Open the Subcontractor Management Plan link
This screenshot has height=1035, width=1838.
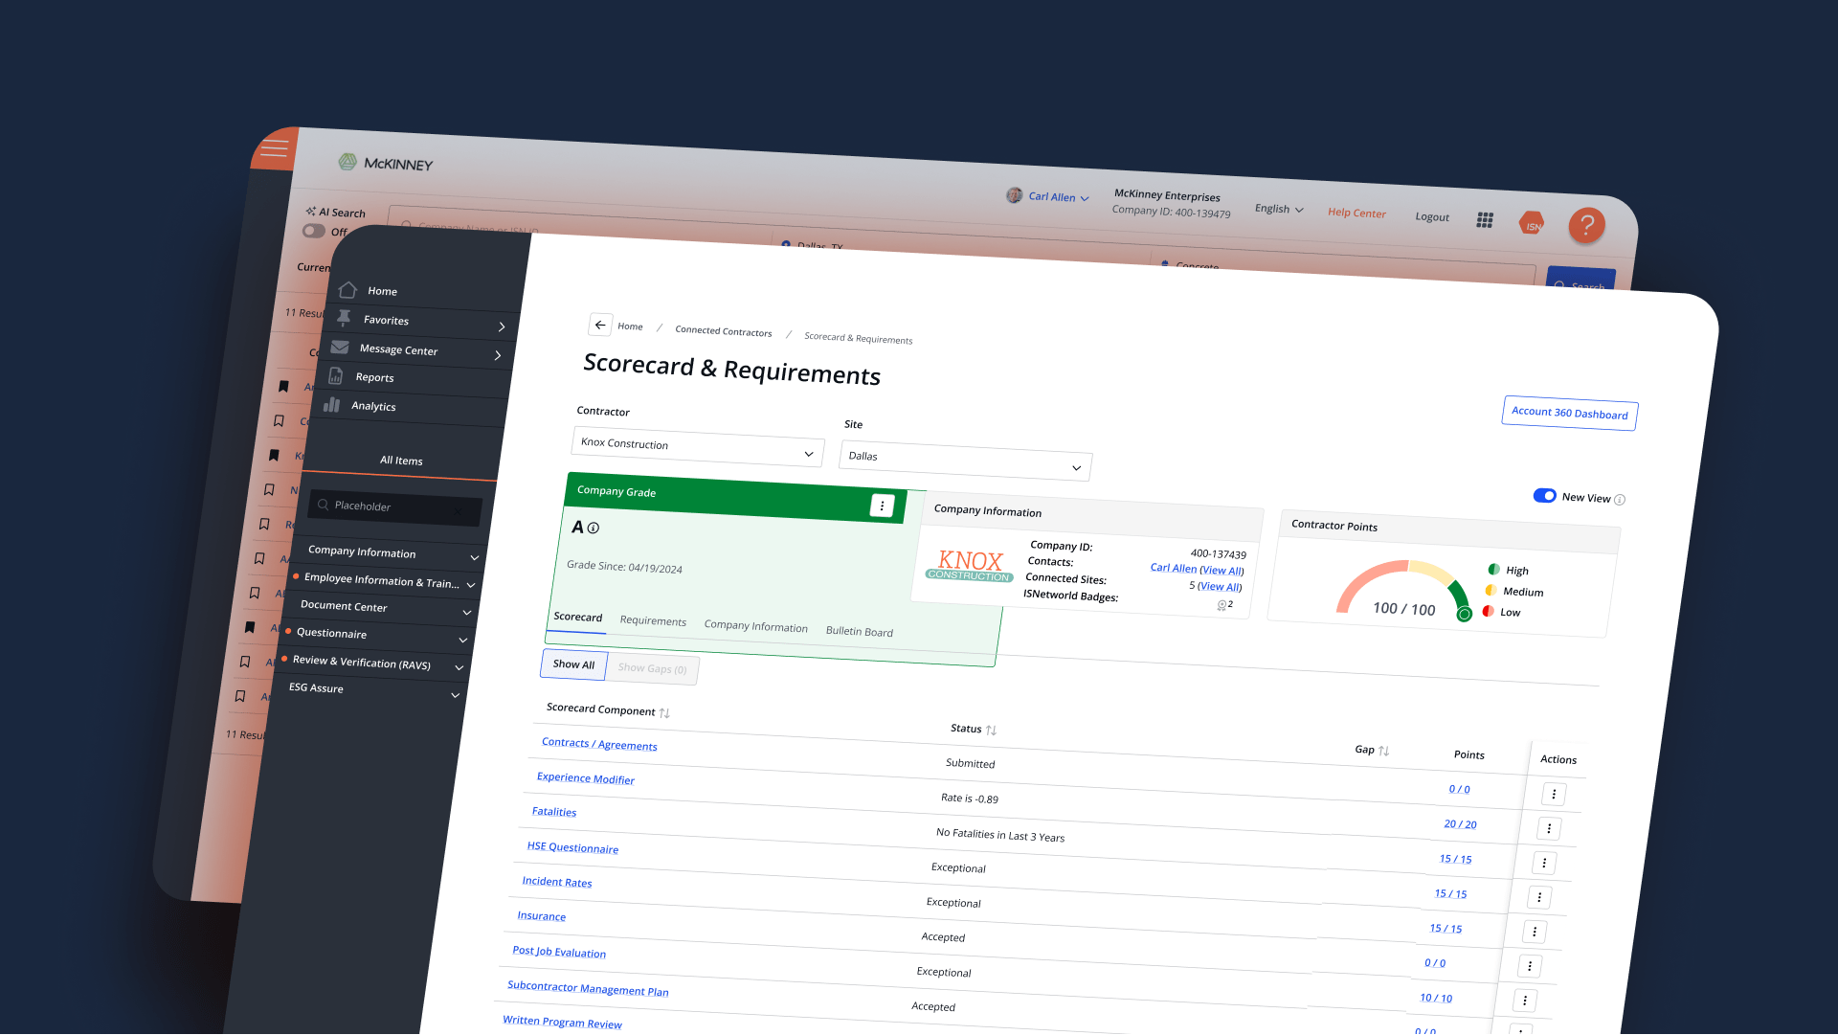[x=588, y=988]
